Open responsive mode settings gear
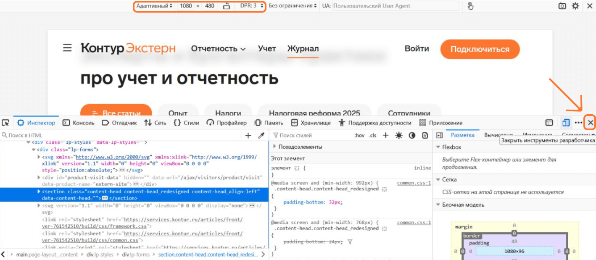This screenshot has height=260, width=596. pos(575,6)
